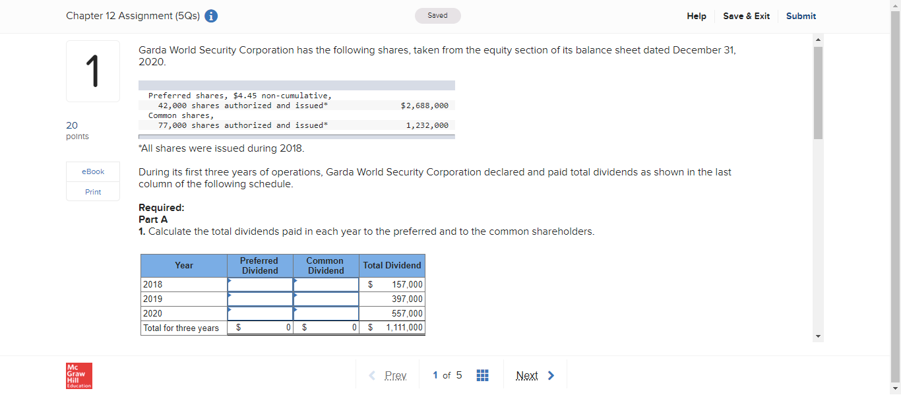Select 2019 Common Dividend input cell

[x=326, y=299]
